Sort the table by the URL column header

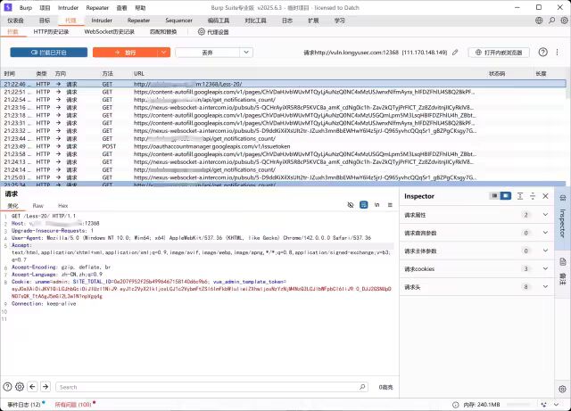(x=139, y=73)
